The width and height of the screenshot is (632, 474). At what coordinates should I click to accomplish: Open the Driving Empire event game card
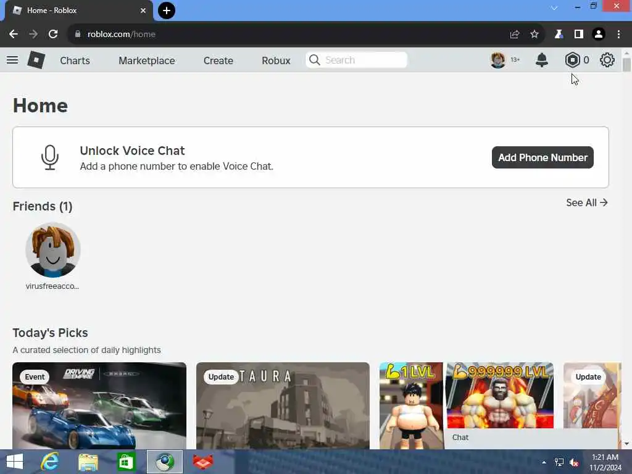[x=99, y=405]
